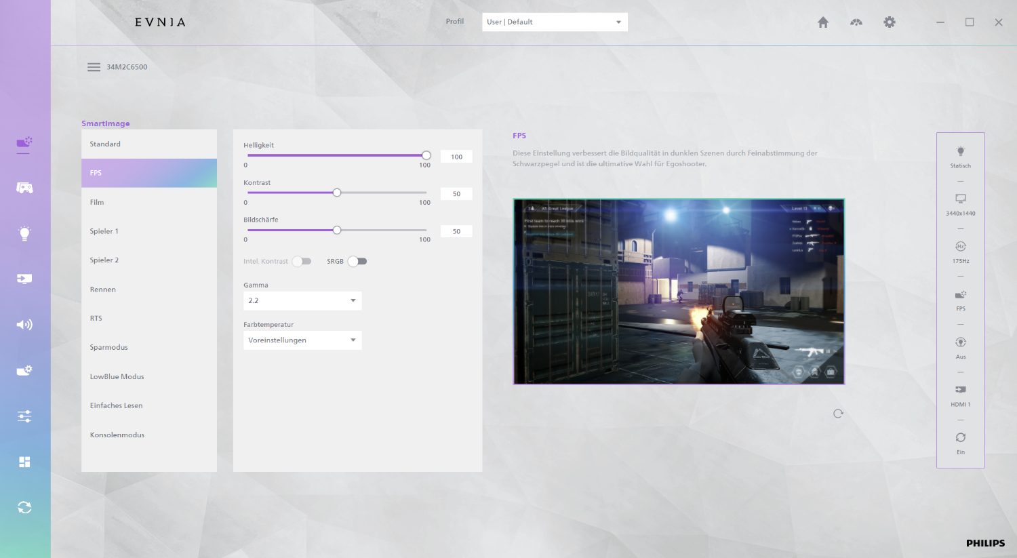The height and width of the screenshot is (558, 1017).
Task: Select the Einfaches Lesen mode
Action: tap(149, 405)
